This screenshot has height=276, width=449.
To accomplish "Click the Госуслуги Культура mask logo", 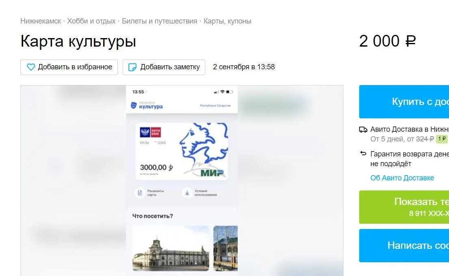I will coord(134,105).
